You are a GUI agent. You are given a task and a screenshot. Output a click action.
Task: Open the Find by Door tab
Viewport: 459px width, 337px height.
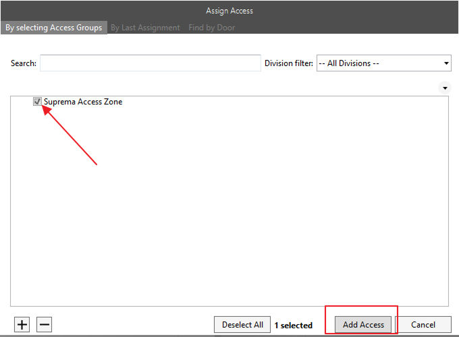coord(211,28)
